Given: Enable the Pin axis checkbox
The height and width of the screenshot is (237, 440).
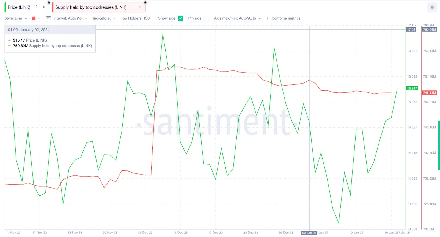Looking at the screenshot, I should click(x=207, y=18).
